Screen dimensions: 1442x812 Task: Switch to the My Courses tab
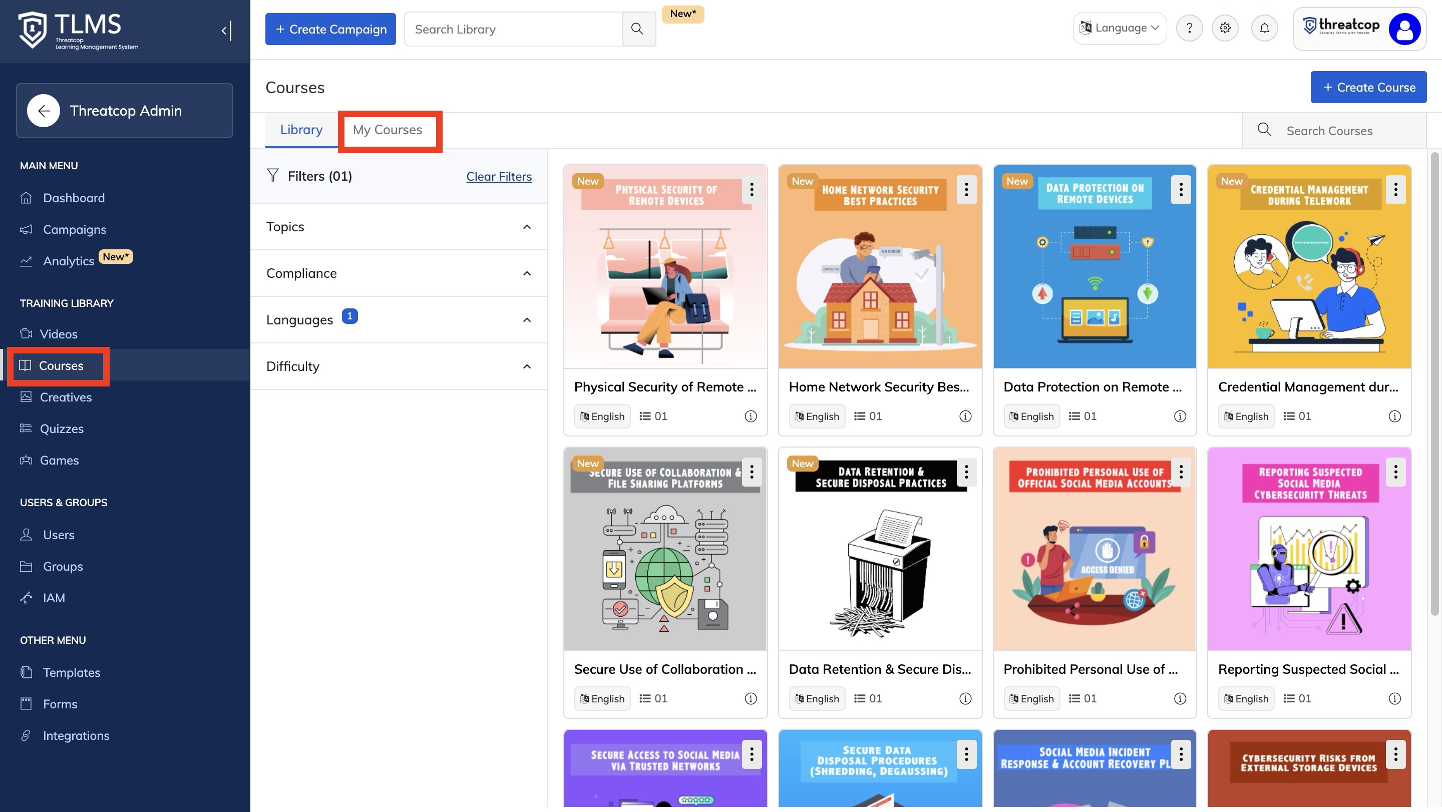click(388, 130)
